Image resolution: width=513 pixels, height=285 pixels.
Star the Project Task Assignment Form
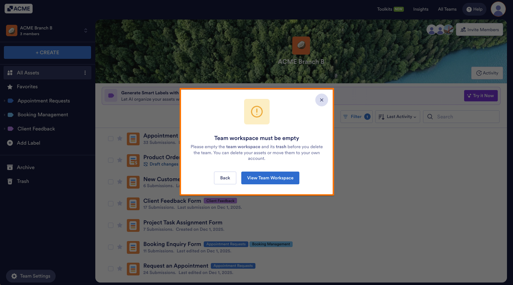(x=120, y=225)
